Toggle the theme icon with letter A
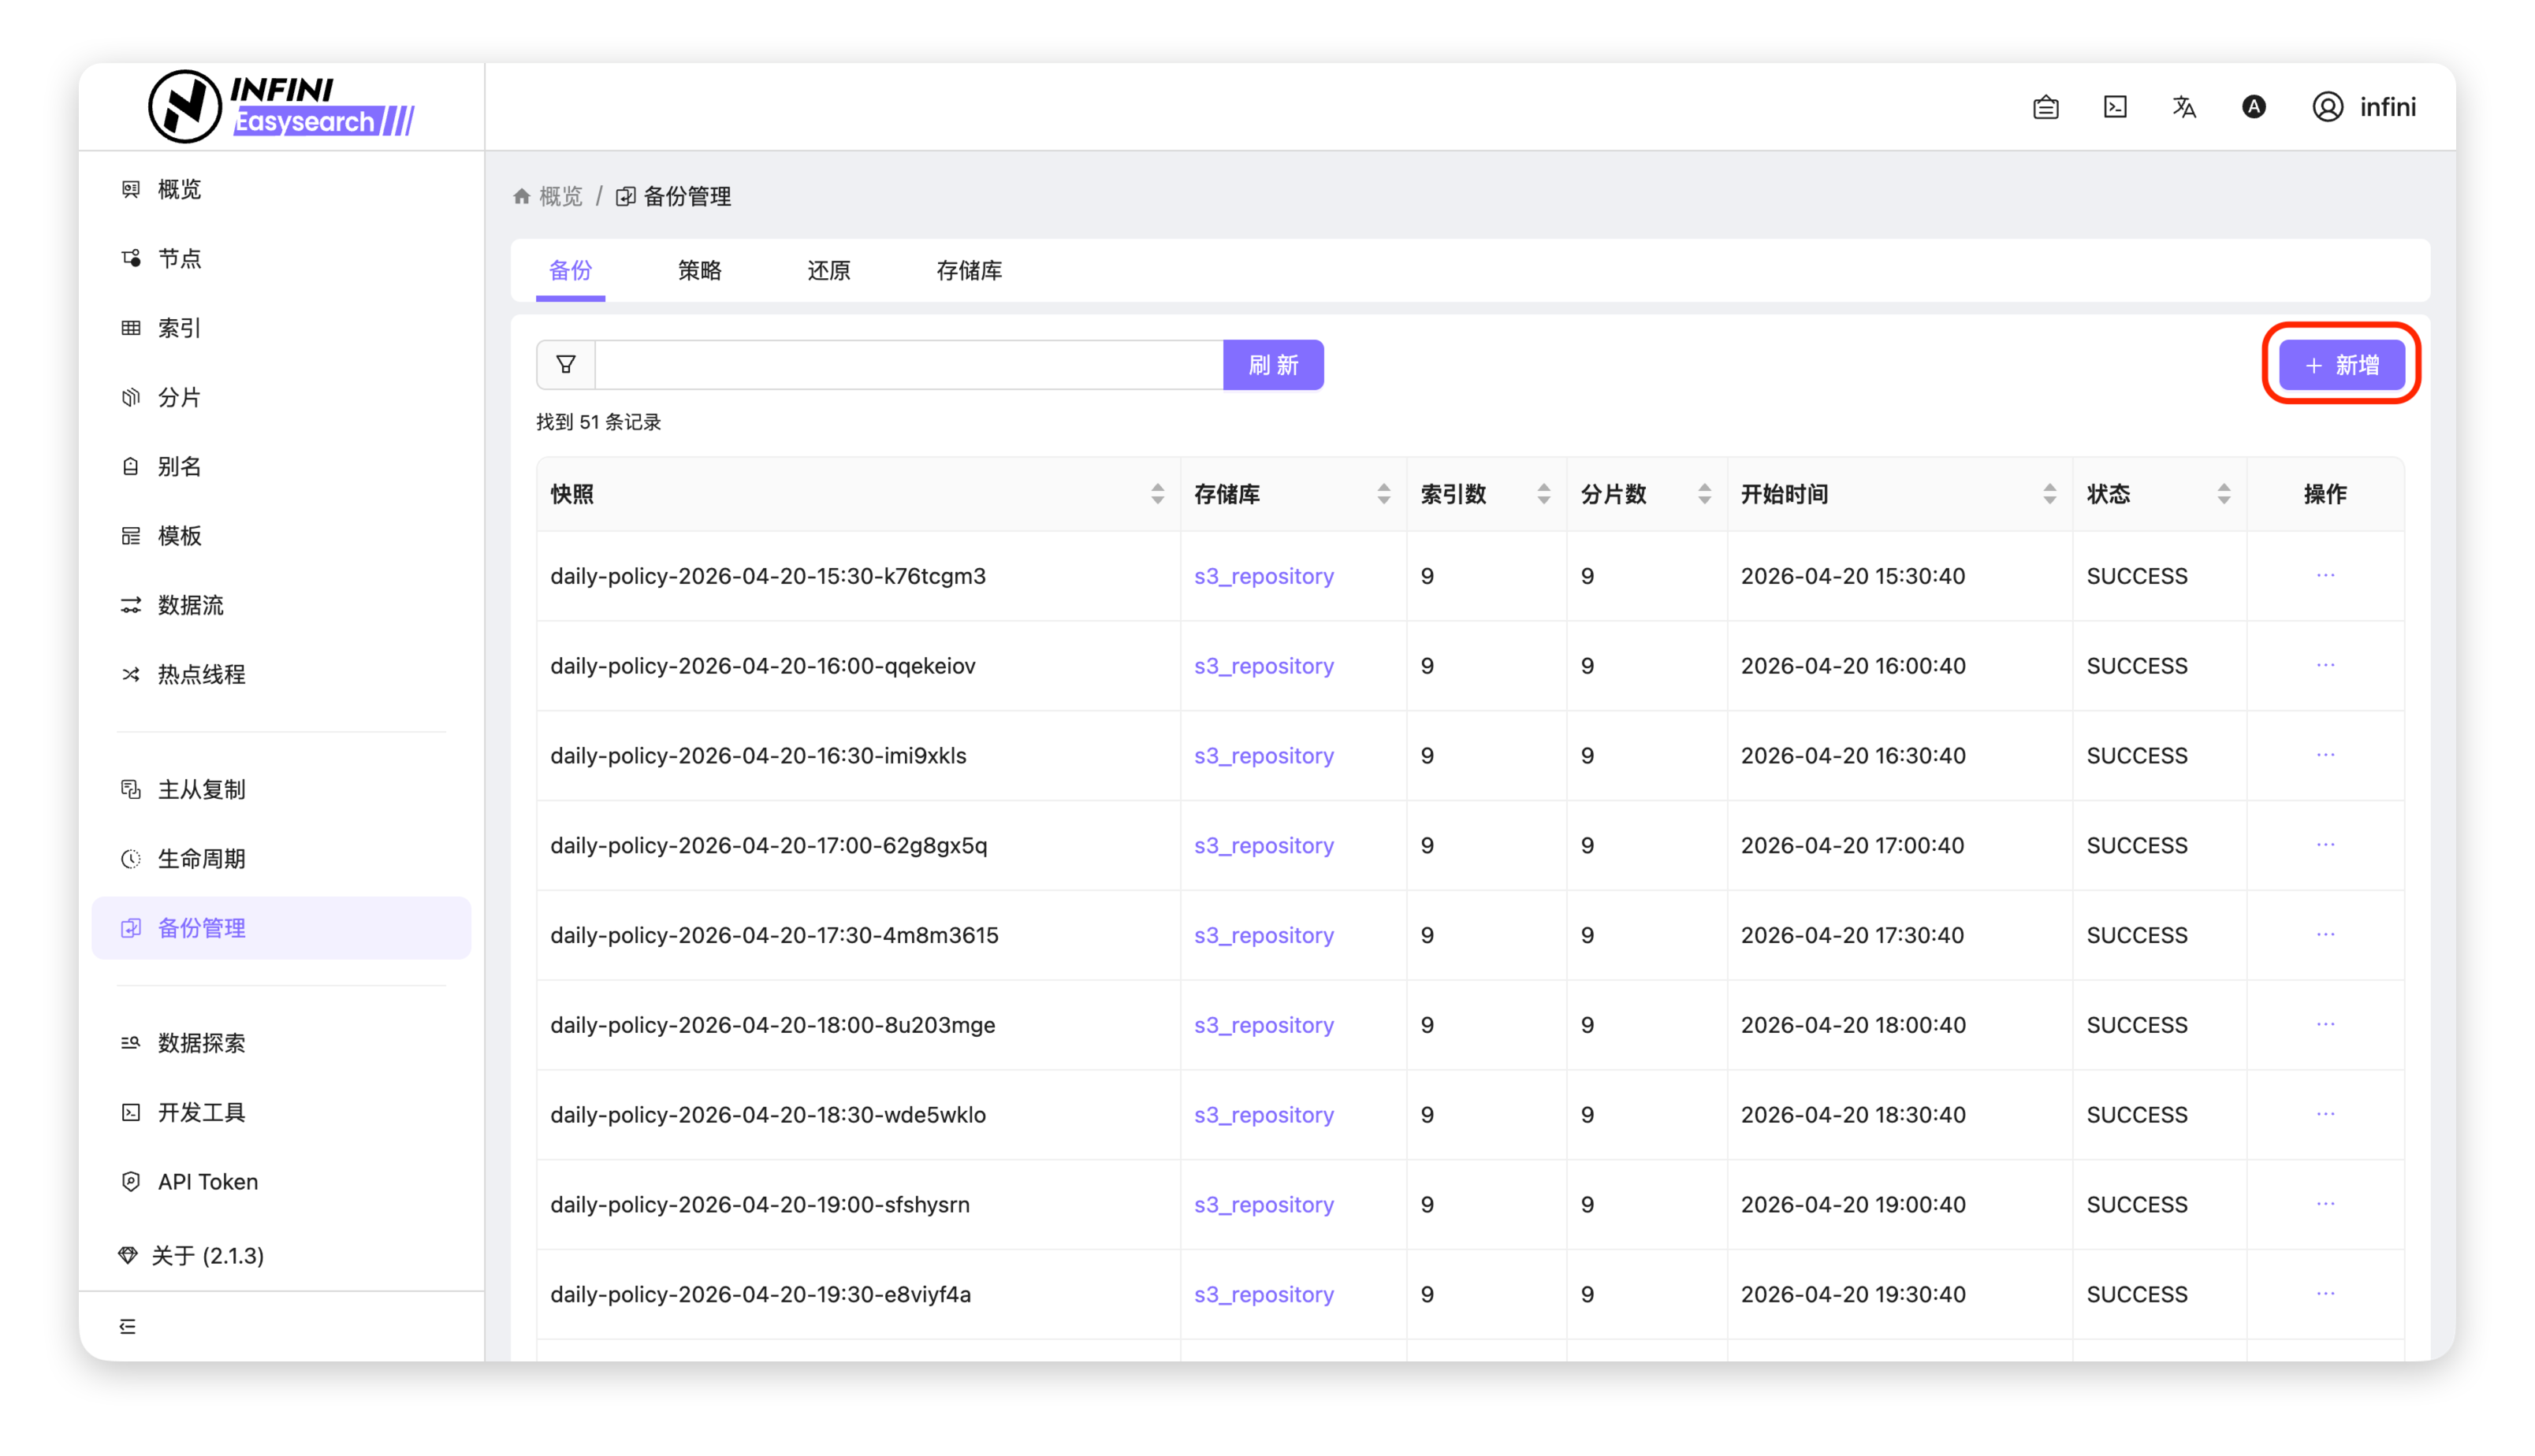 [2253, 107]
